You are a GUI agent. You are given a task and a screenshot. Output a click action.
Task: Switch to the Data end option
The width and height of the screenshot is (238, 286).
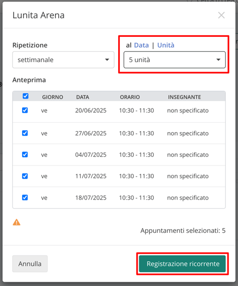(x=141, y=45)
